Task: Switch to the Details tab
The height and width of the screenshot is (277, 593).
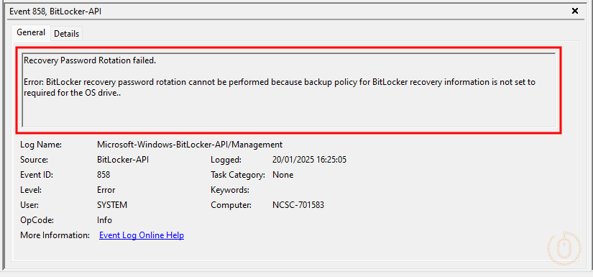Action: coord(67,33)
